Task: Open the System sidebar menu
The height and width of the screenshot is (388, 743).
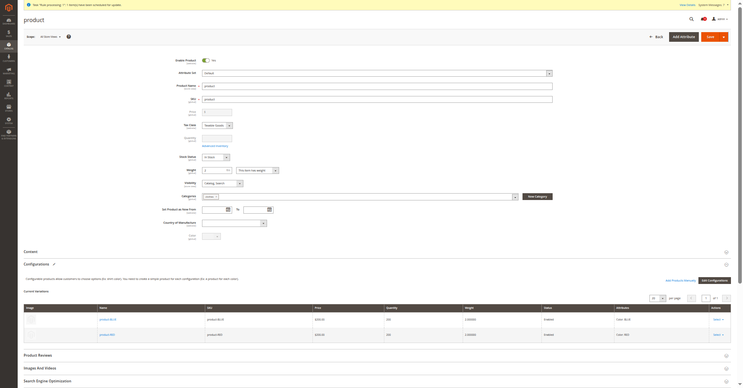Action: (8, 120)
